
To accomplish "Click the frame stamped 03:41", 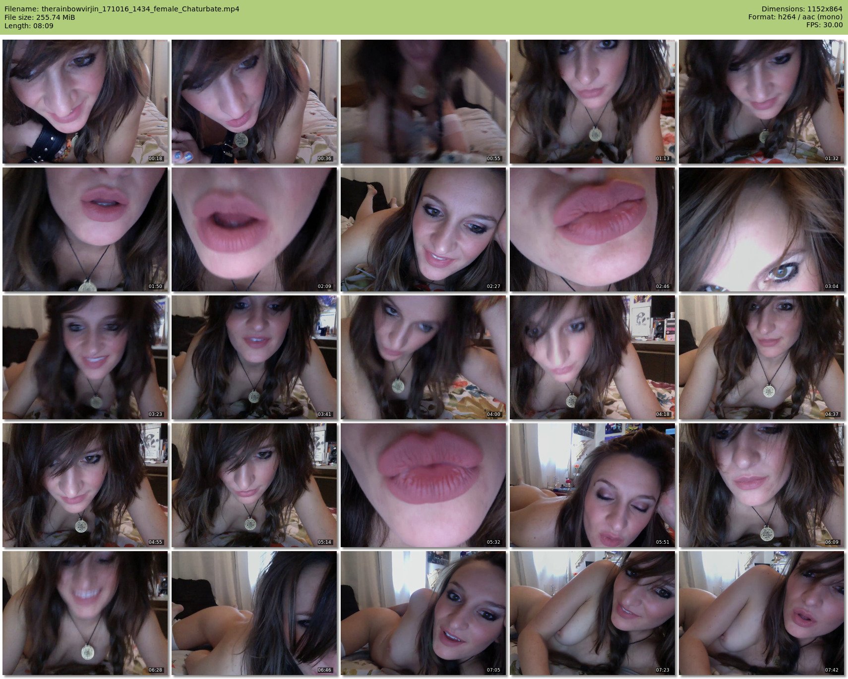I will pos(254,357).
